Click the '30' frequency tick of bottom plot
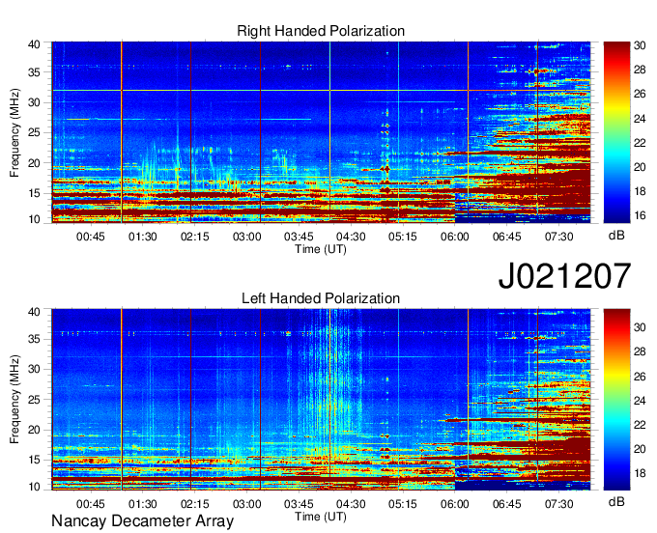 click(34, 370)
